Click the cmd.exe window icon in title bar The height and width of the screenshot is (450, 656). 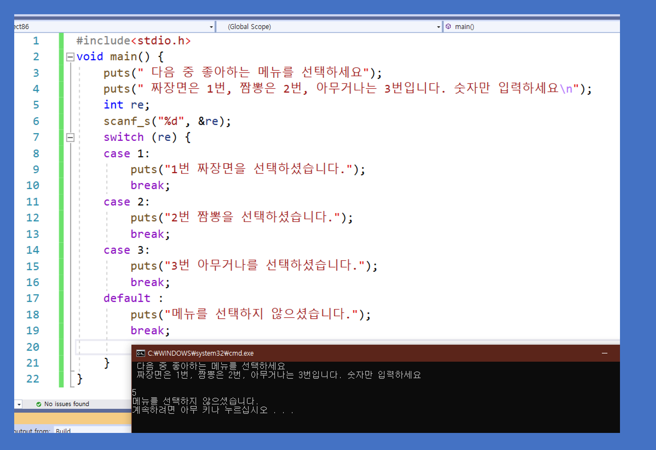click(x=140, y=353)
